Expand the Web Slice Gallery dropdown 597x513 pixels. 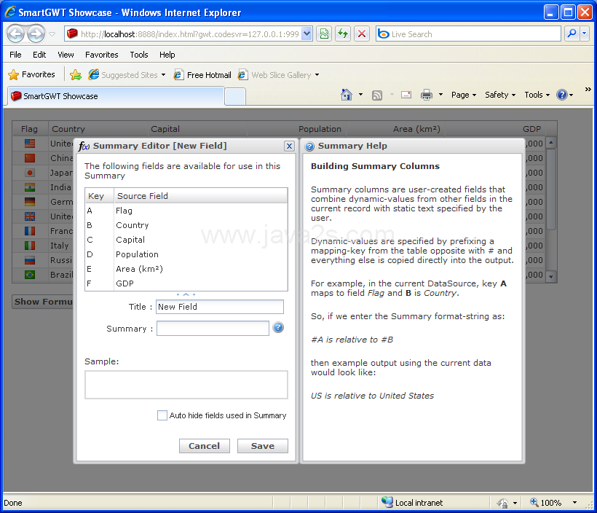pyautogui.click(x=317, y=75)
